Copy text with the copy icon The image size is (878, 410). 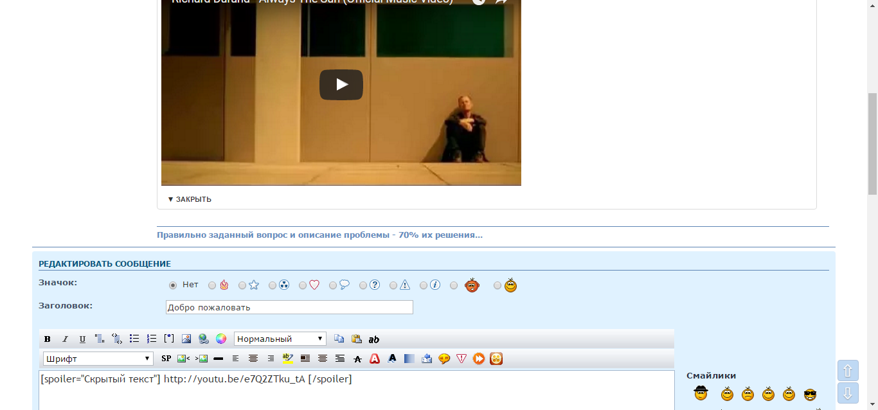[339, 339]
